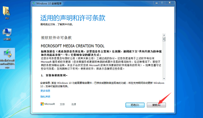Image resolution: width=203 pixels, height=118 pixels.
Task: Click the 微软软件许可条款 heading in the license text
Action: pos(56,38)
